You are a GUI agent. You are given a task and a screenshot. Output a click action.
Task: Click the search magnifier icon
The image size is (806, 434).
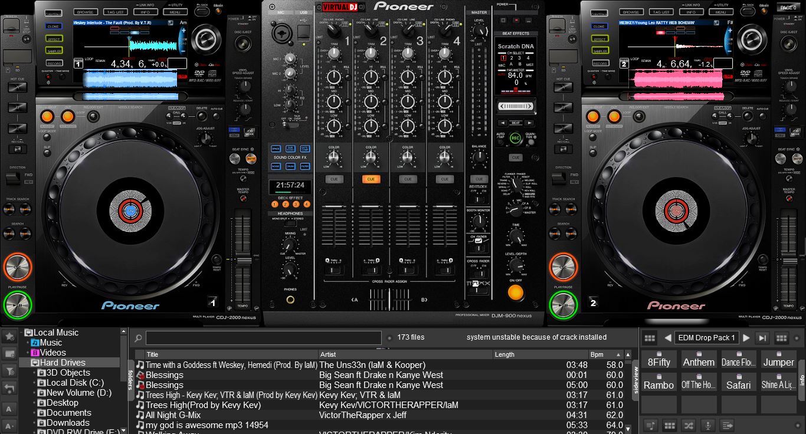(x=138, y=338)
